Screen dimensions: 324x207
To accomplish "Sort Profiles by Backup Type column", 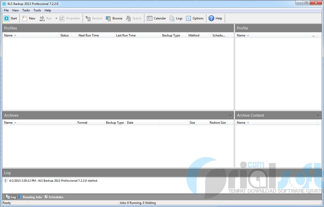I will (174, 35).
